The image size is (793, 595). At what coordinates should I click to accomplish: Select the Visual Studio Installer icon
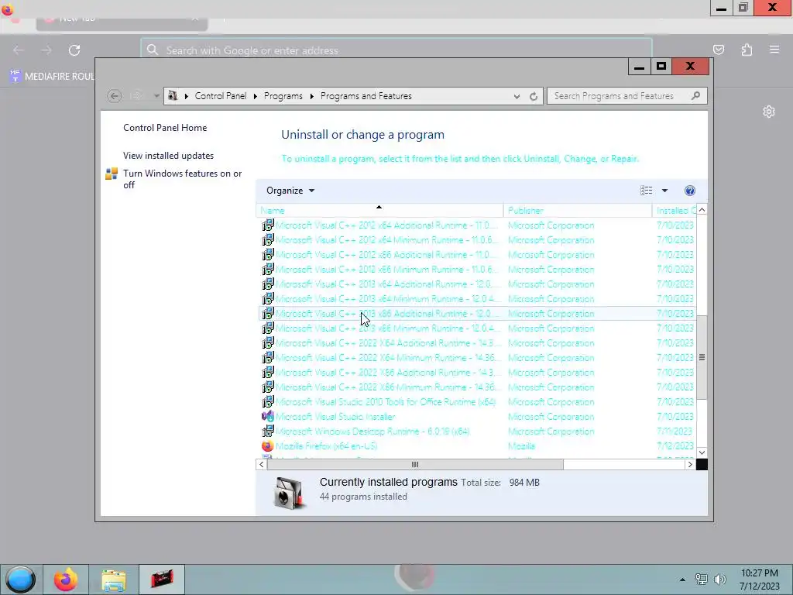(x=267, y=417)
